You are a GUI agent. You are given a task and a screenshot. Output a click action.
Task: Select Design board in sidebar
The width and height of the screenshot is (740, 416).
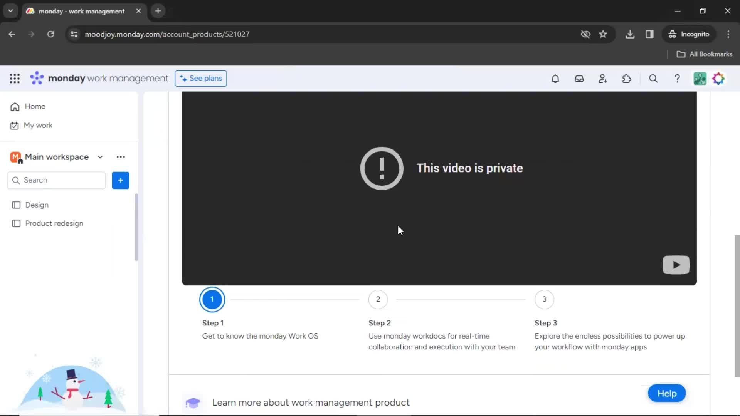pyautogui.click(x=37, y=205)
